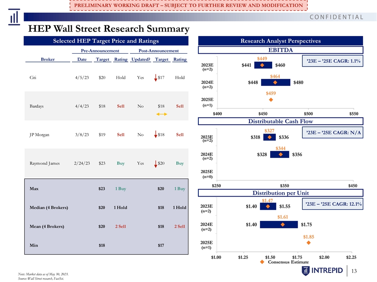Click the 'Pre-Announcement' group header
377x282 pixels.
pos(100,51)
